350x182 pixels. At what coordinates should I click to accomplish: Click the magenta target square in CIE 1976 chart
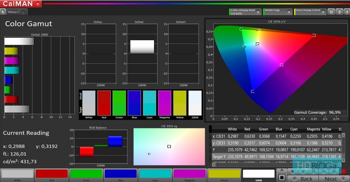281,65
